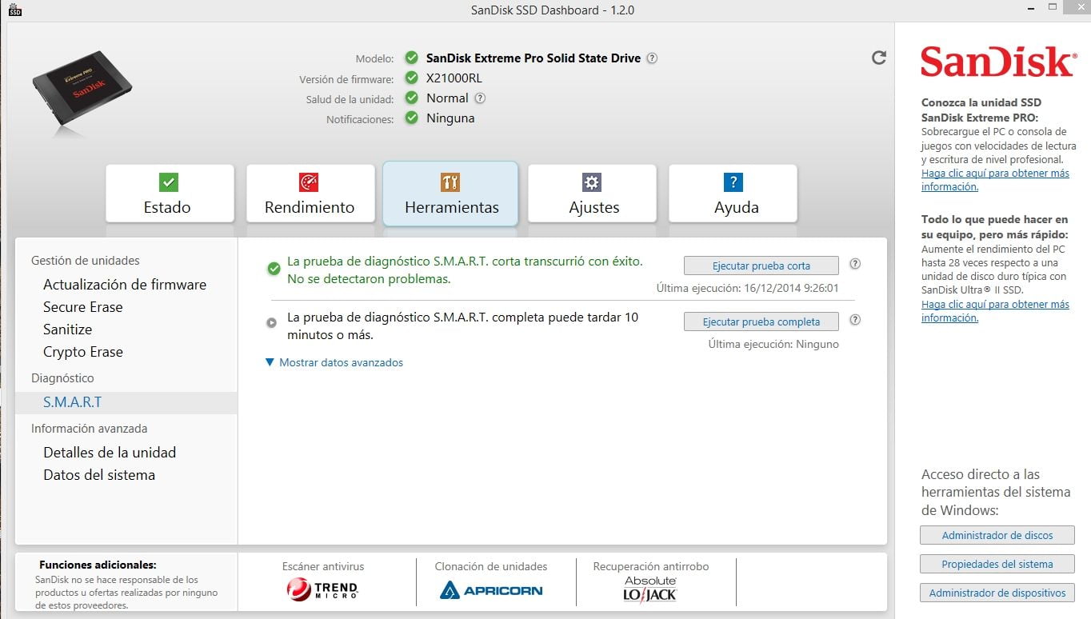Open the Absolute LoJack theft recovery logo
Viewport: 1091px width, 619px height.
(650, 589)
